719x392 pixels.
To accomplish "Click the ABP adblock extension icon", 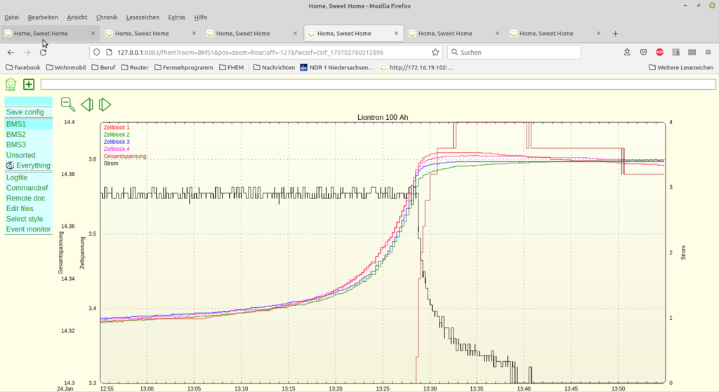I will click(x=659, y=52).
